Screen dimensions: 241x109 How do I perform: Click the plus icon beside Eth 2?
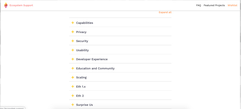pos(73,96)
